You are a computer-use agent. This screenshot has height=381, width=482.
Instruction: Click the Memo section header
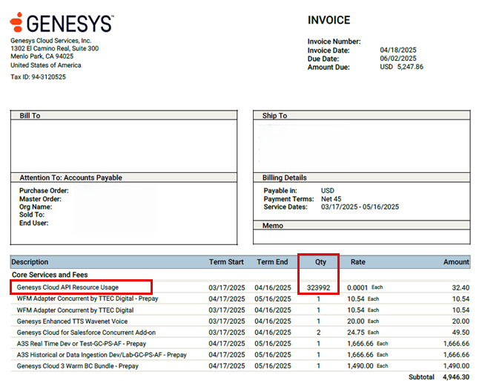click(x=274, y=225)
